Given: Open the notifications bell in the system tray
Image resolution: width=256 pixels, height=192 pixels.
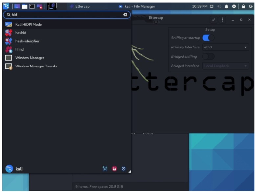Looking at the screenshot, I should (226, 6).
